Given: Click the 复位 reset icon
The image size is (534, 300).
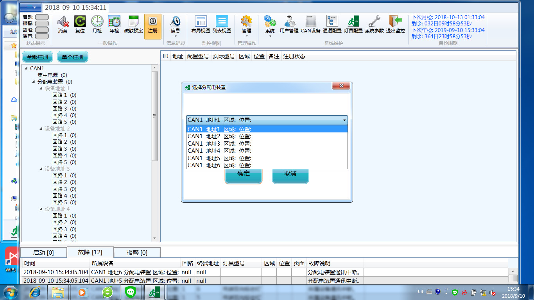Looking at the screenshot, I should 80,24.
